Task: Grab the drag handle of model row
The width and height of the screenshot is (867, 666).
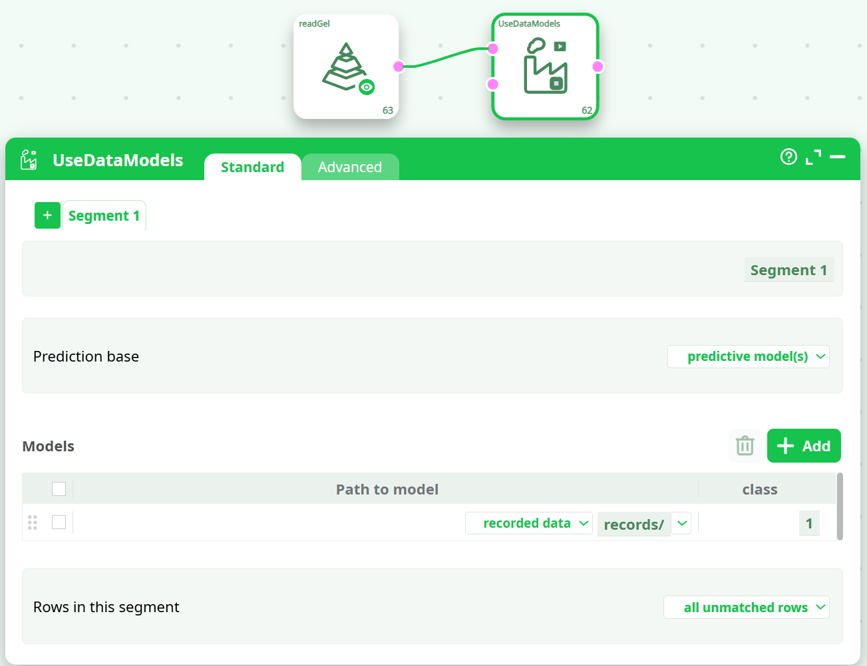Action: [33, 522]
